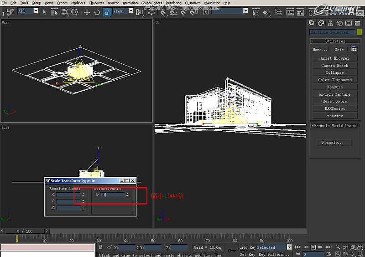
Task: Toggle Set Key mode
Action: coord(247,254)
